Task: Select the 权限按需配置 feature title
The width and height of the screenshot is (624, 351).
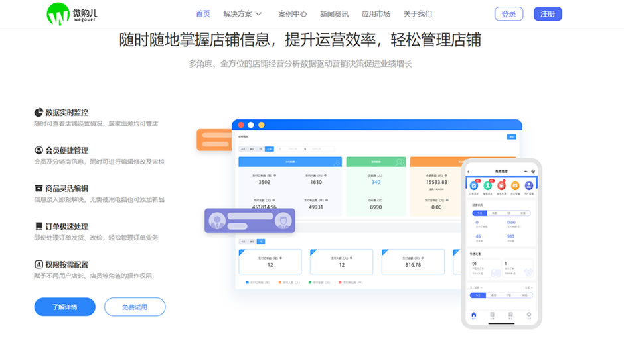Action: tap(66, 264)
